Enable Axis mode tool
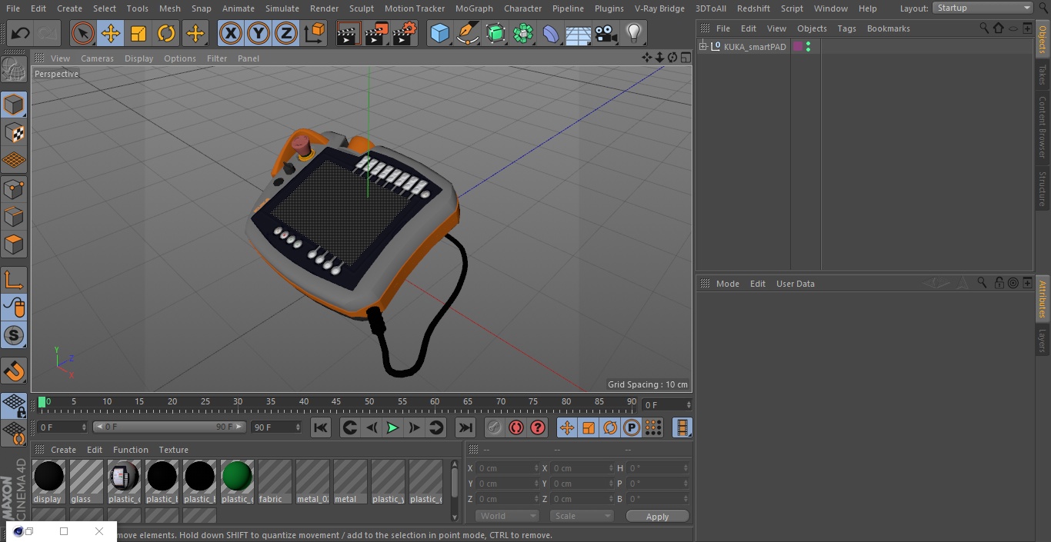This screenshot has height=542, width=1051. (14, 280)
